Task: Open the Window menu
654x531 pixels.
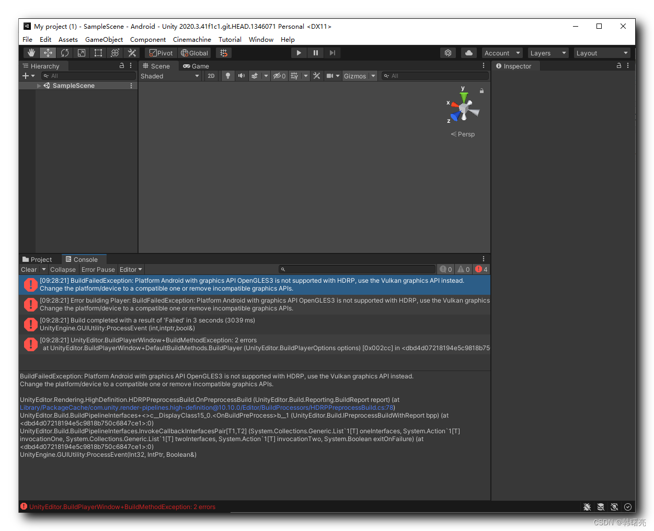Action: (261, 39)
